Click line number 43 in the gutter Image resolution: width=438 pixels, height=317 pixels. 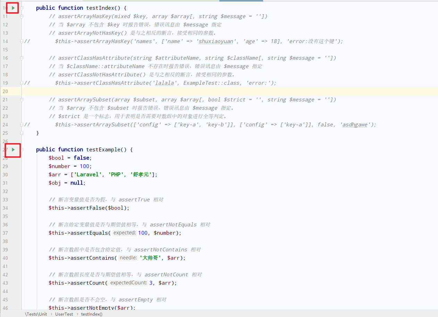pos(5,283)
